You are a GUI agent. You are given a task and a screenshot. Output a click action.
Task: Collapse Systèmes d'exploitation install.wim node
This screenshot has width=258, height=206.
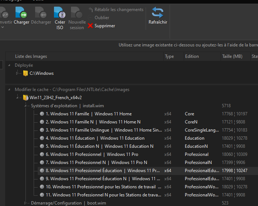26,106
